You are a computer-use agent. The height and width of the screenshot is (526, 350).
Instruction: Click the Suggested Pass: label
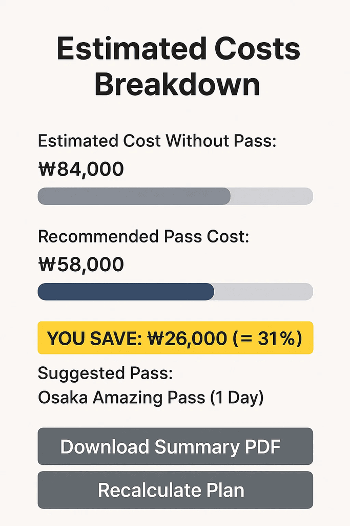point(106,373)
